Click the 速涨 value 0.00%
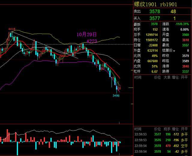 coord(184,29)
